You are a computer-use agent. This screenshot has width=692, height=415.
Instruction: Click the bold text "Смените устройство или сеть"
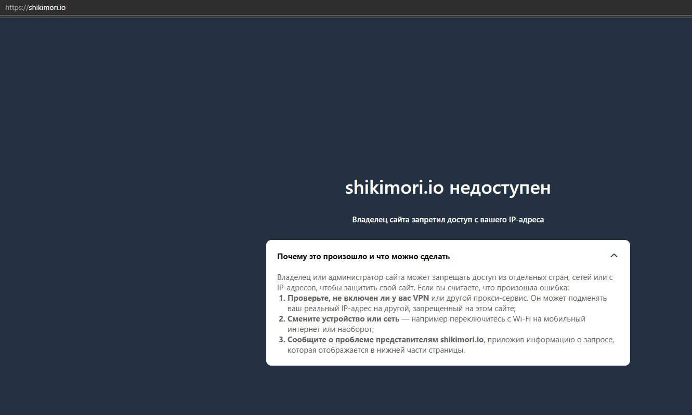pos(343,319)
